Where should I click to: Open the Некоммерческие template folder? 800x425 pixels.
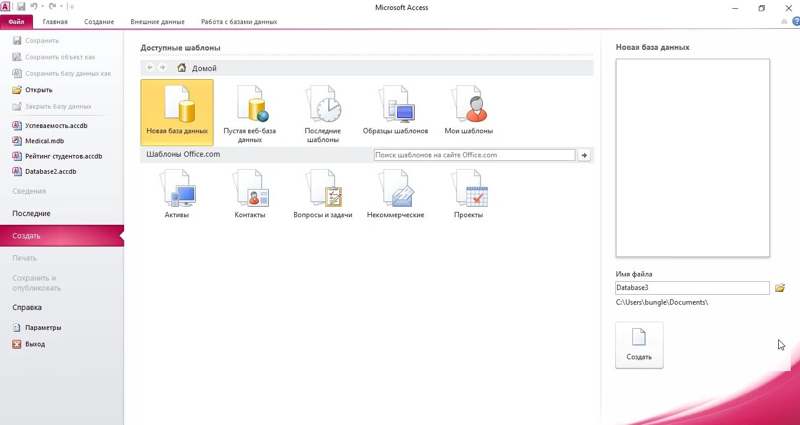pos(395,194)
